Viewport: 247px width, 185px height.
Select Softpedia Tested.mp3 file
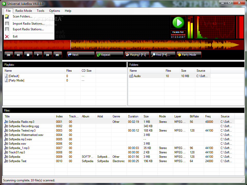point(22,131)
